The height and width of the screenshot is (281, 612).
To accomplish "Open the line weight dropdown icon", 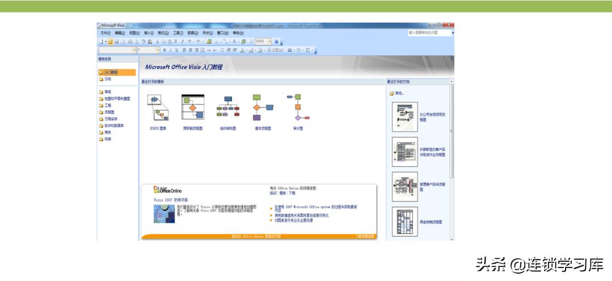I will pyautogui.click(x=290, y=50).
